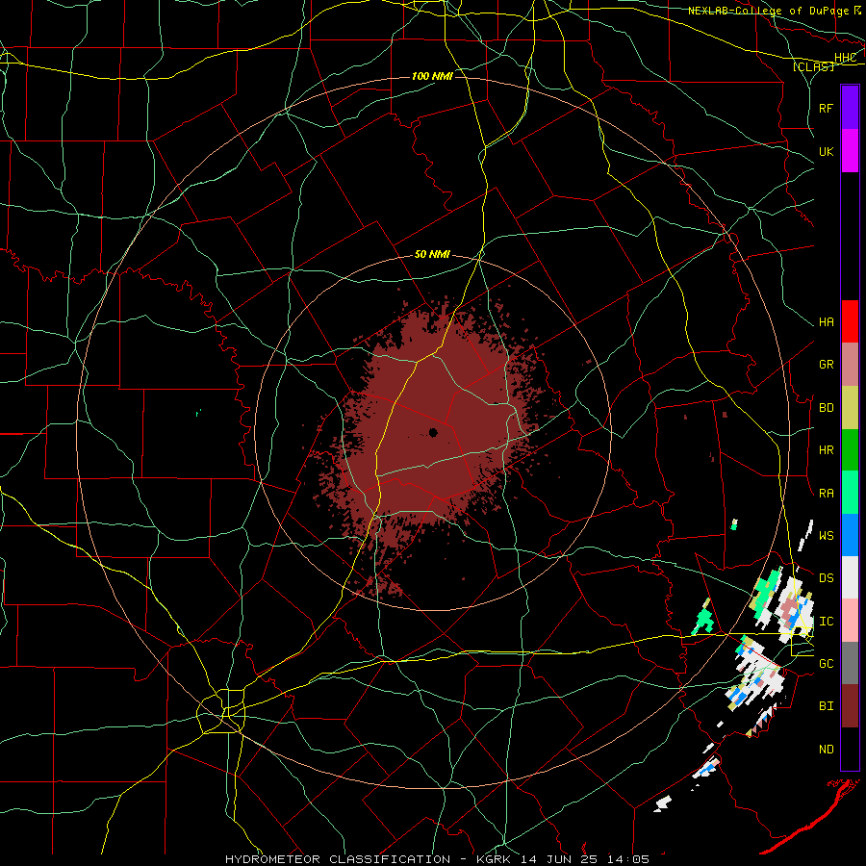Image resolution: width=866 pixels, height=866 pixels.
Task: Click the 'ND' legend label
Action: tap(827, 749)
